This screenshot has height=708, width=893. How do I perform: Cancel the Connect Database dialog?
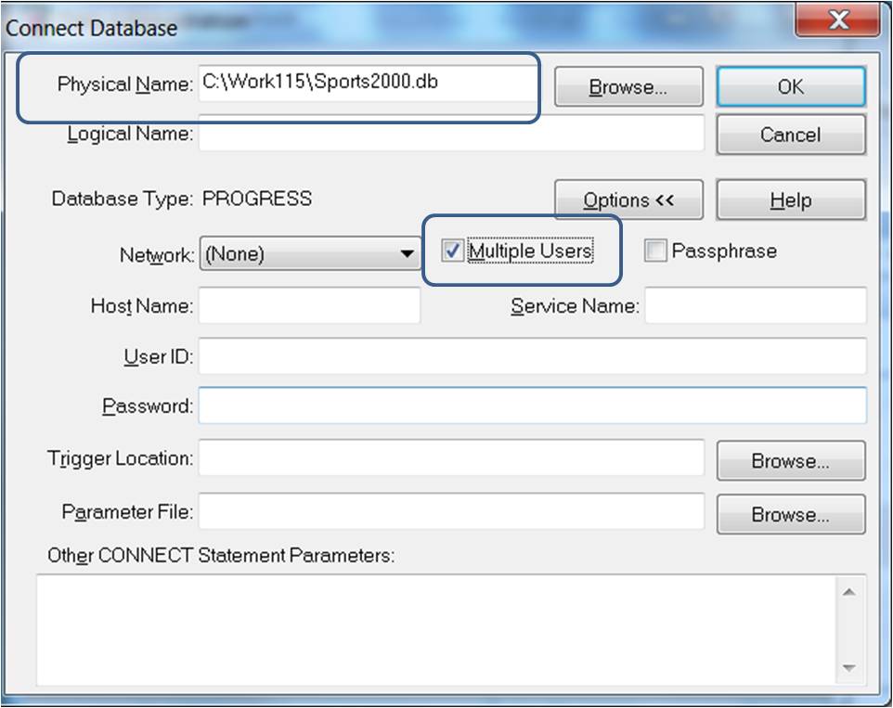(791, 135)
